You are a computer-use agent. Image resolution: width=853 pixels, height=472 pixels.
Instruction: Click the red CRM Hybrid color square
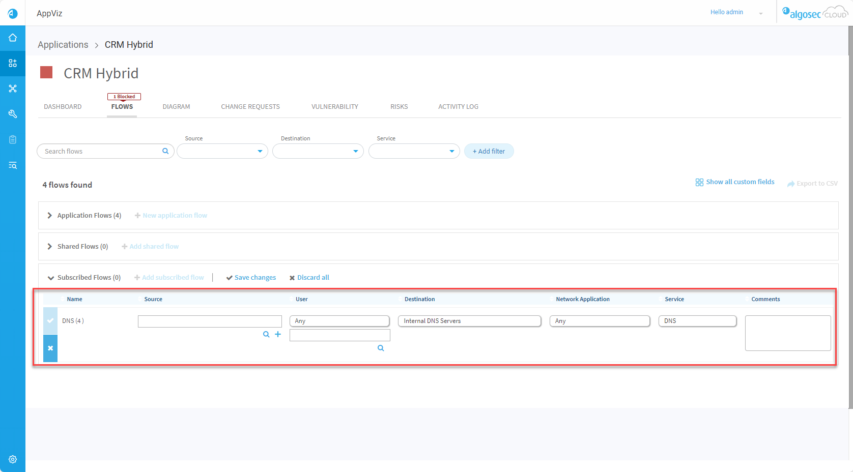[x=46, y=72]
